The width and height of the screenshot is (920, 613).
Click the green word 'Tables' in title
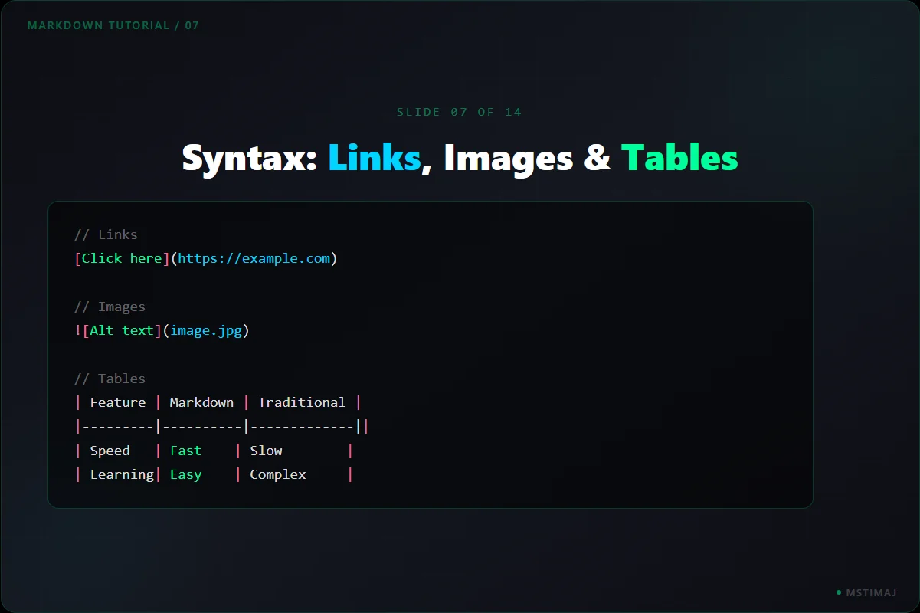pyautogui.click(x=679, y=158)
